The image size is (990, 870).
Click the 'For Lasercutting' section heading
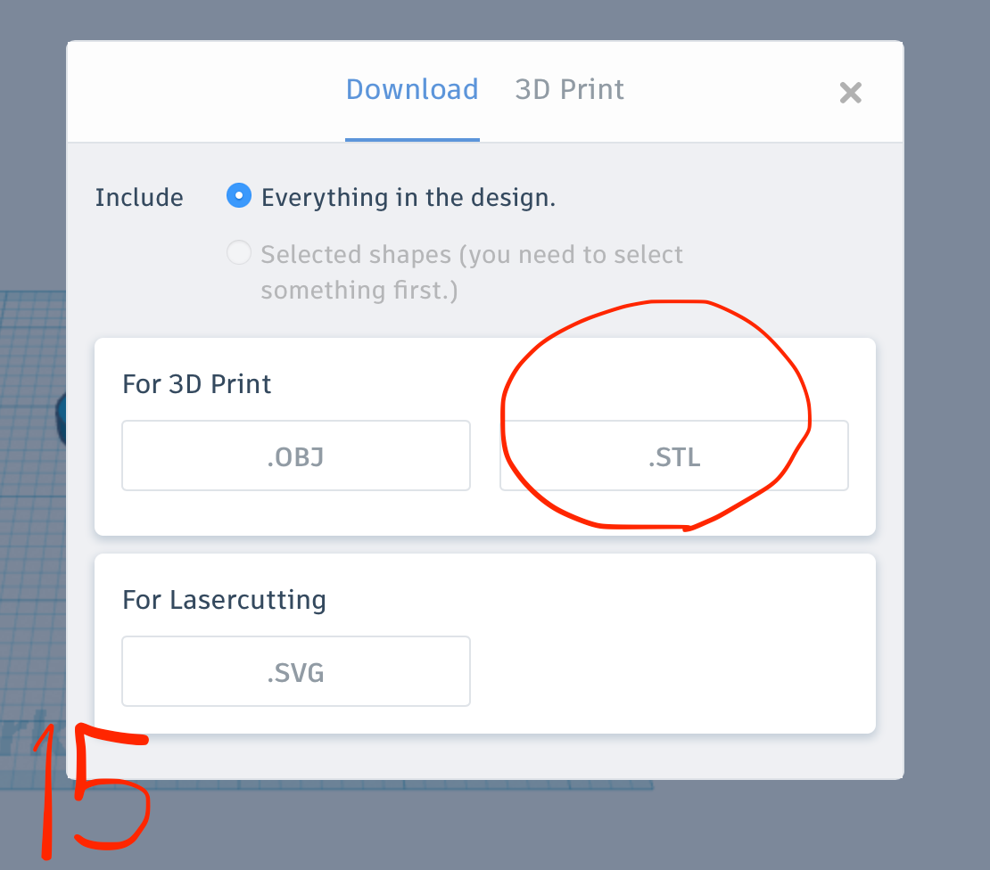pyautogui.click(x=224, y=600)
